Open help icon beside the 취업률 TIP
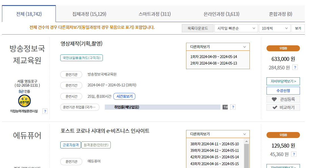The image size is (309, 168). click(x=233, y=107)
